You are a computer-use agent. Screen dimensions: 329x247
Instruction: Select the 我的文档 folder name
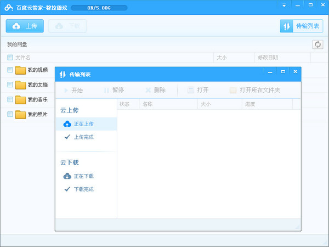(x=38, y=85)
